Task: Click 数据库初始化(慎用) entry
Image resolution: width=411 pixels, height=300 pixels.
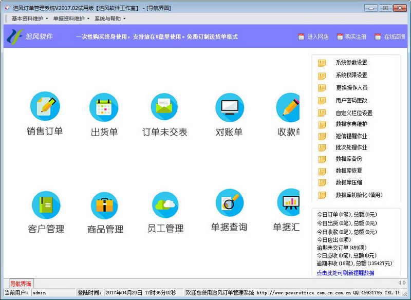Action: point(359,195)
